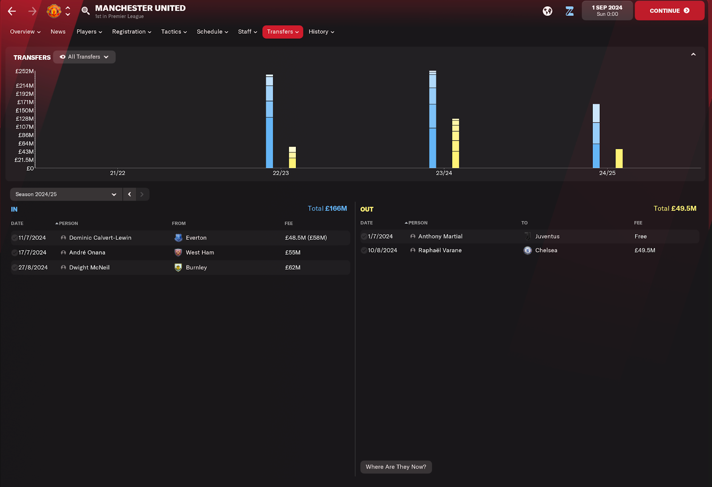The image size is (712, 487).
Task: Expand the Registration menu
Action: coord(132,32)
